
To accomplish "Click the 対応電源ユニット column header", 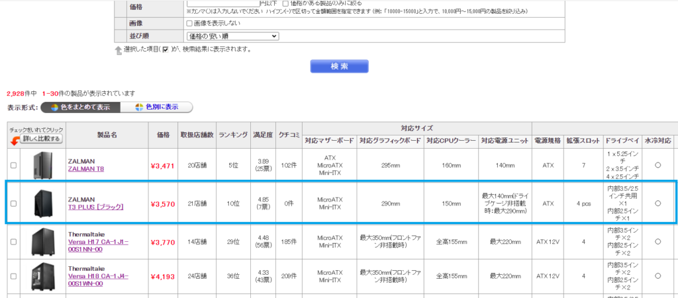I will 505,141.
